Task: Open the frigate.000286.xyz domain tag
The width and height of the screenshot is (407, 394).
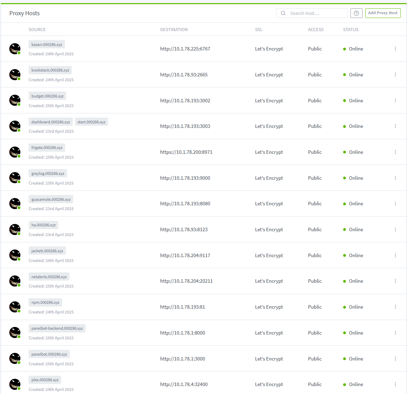Action: point(47,148)
